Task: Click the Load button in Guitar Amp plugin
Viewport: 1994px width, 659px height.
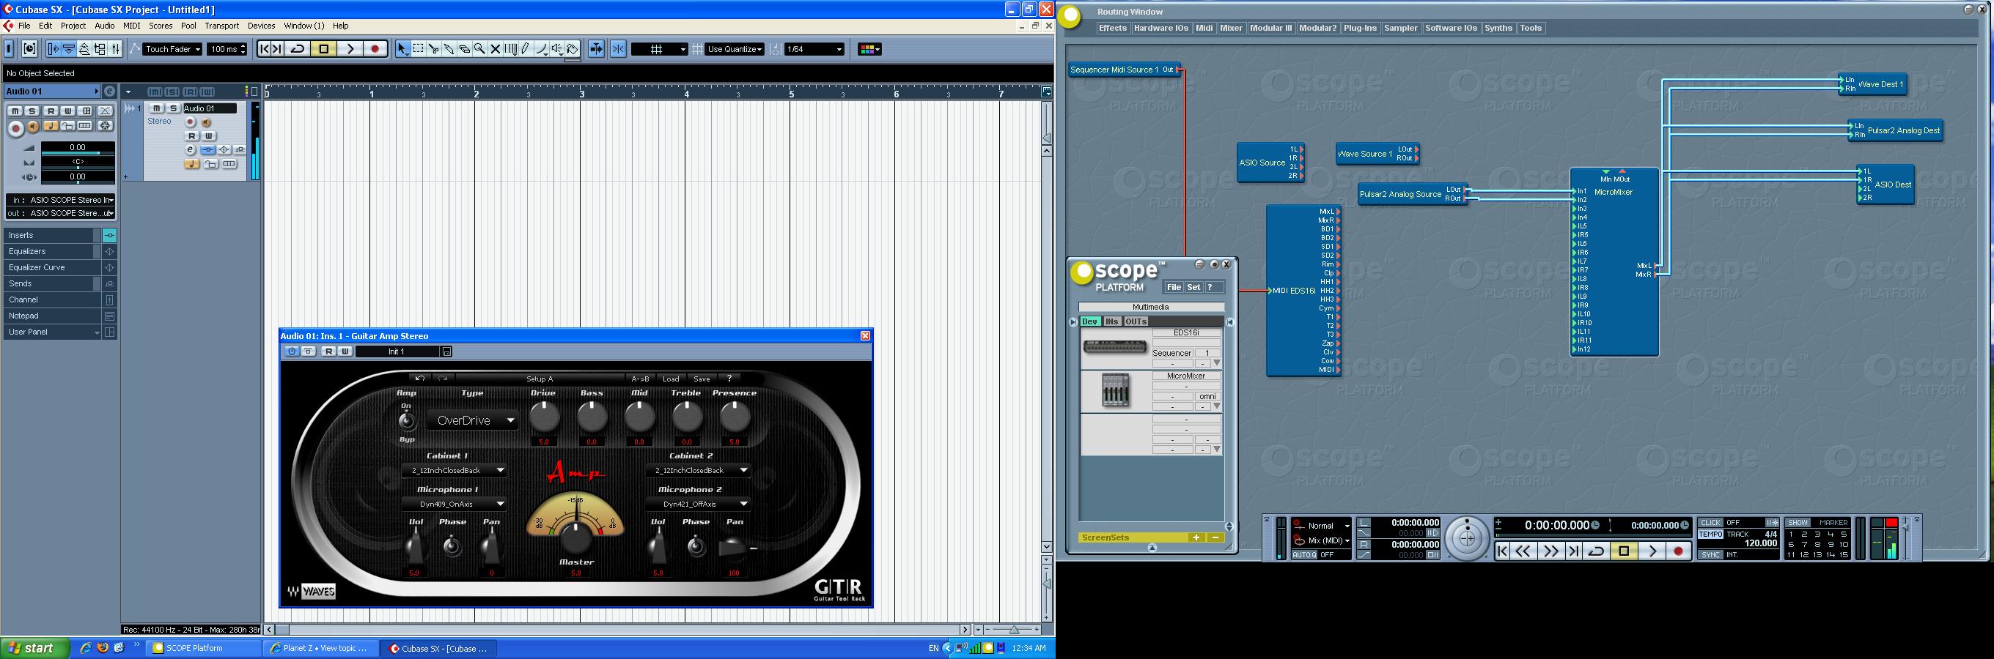Action: click(x=671, y=379)
